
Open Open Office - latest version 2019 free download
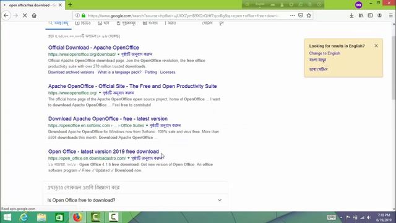coord(103,152)
